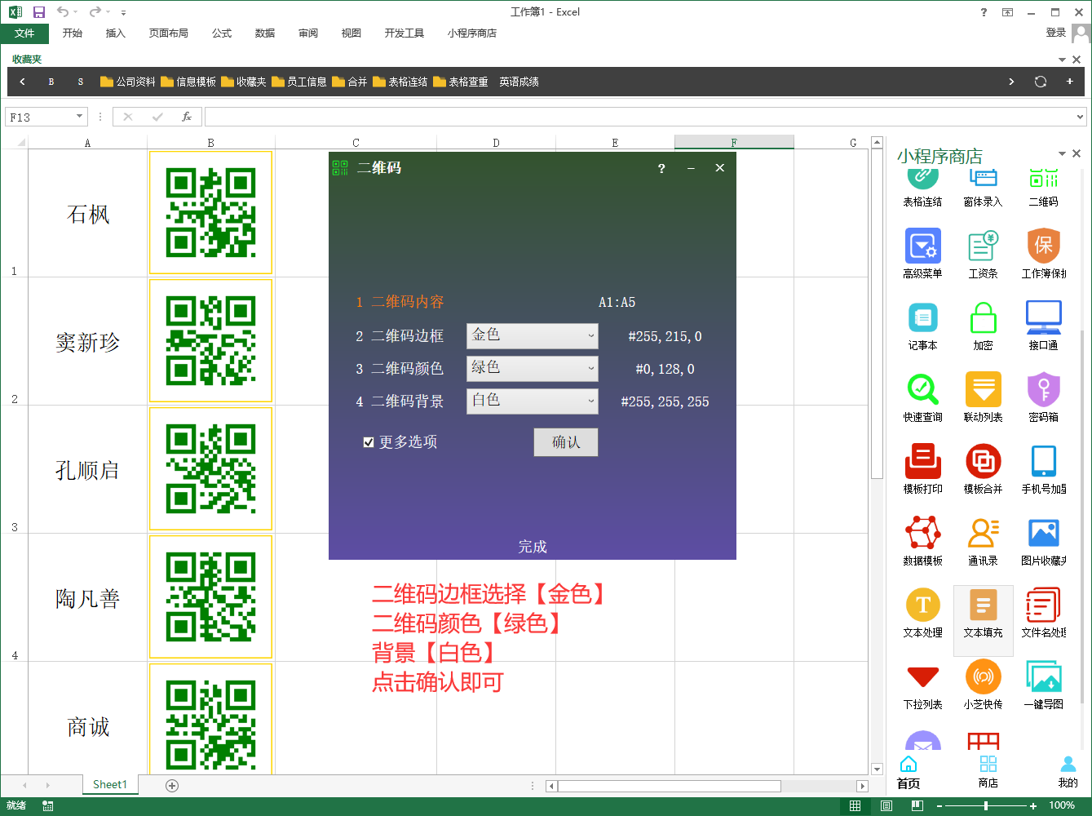Open the 收藏夹 pane options arrow
The image size is (1092, 816).
[1062, 60]
